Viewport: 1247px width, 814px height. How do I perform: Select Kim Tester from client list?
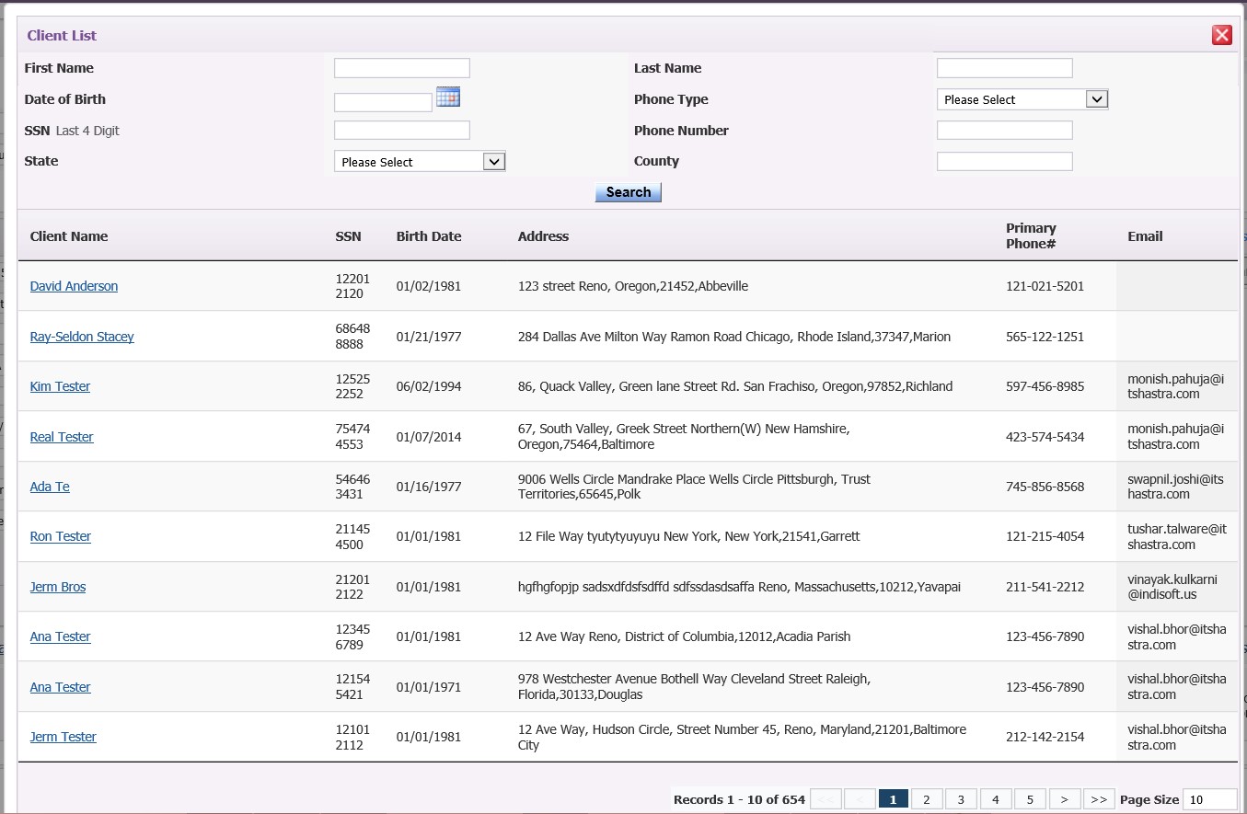pyautogui.click(x=60, y=386)
